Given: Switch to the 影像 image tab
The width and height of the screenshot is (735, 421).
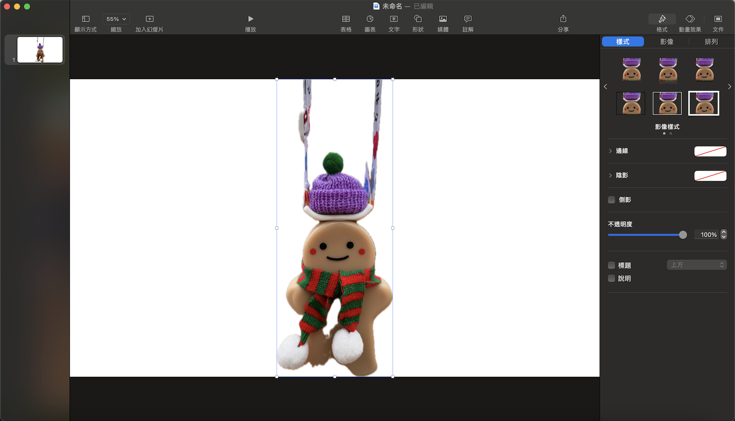Looking at the screenshot, I should tap(666, 42).
